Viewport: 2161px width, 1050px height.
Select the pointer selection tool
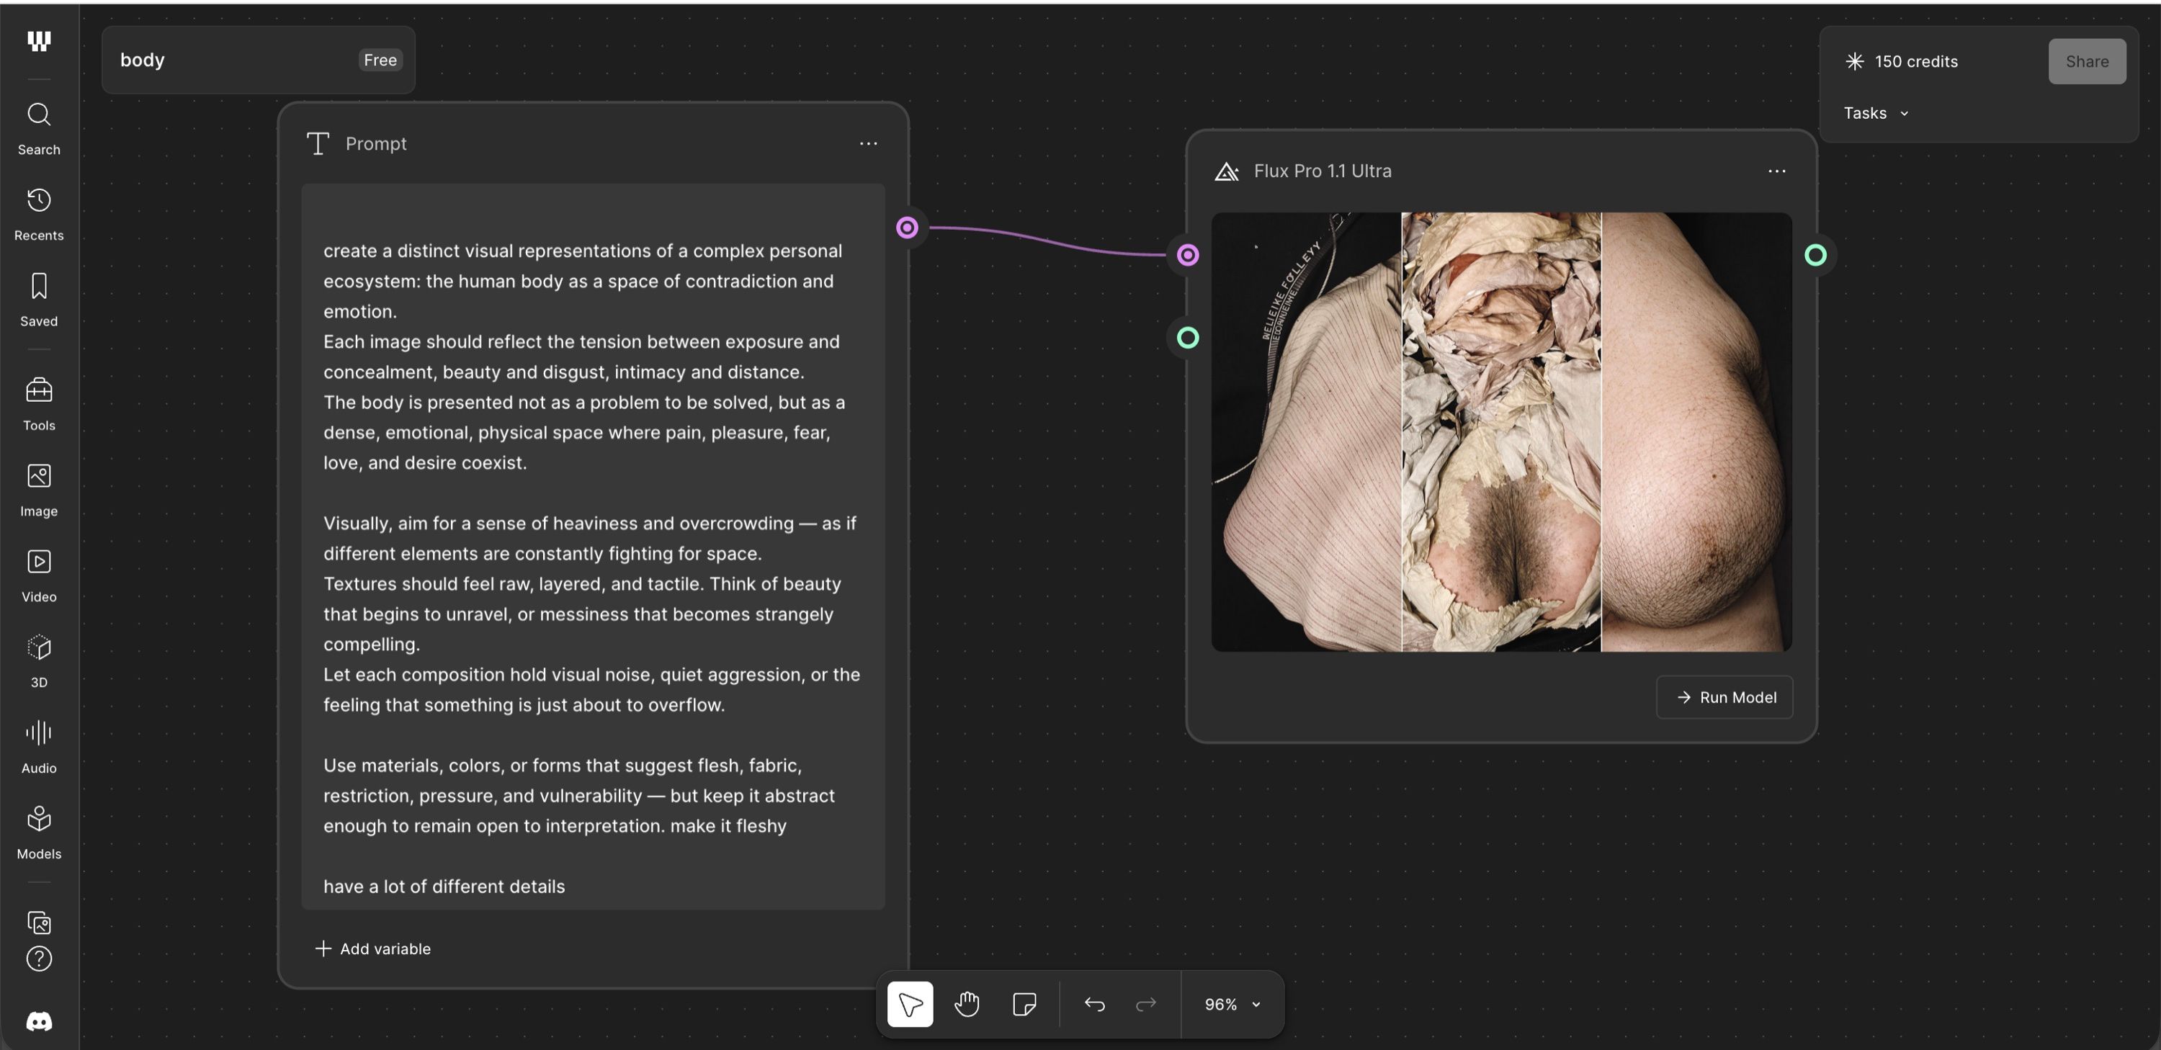click(911, 1004)
